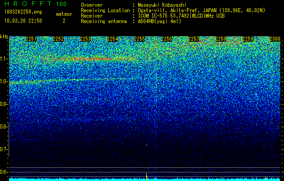The width and height of the screenshot is (284, 181).
Task: Click the 2258 time marker
Action: pyautogui.click(x=221, y=39)
